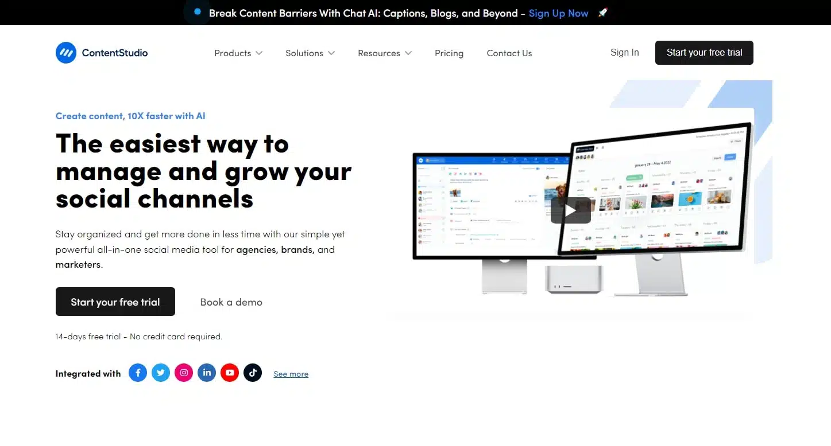This screenshot has width=831, height=446.
Task: Click the rocket emoji in banner
Action: 602,13
